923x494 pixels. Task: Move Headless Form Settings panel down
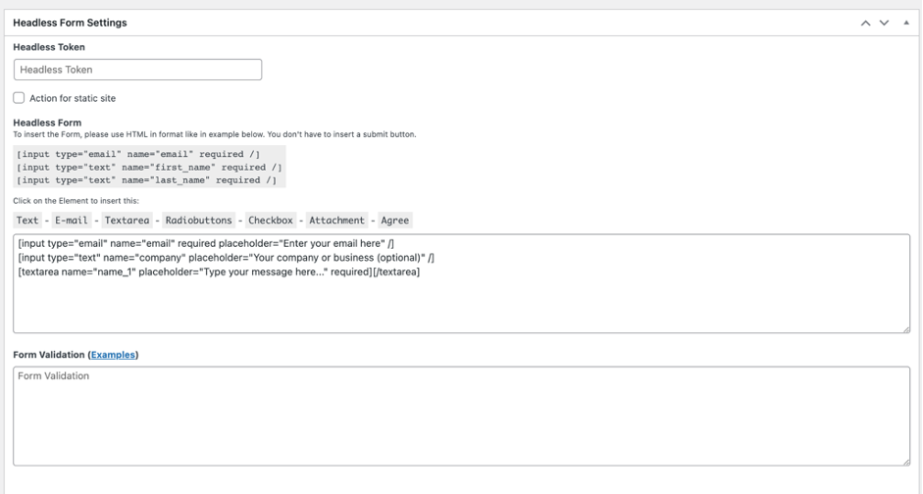(x=884, y=23)
